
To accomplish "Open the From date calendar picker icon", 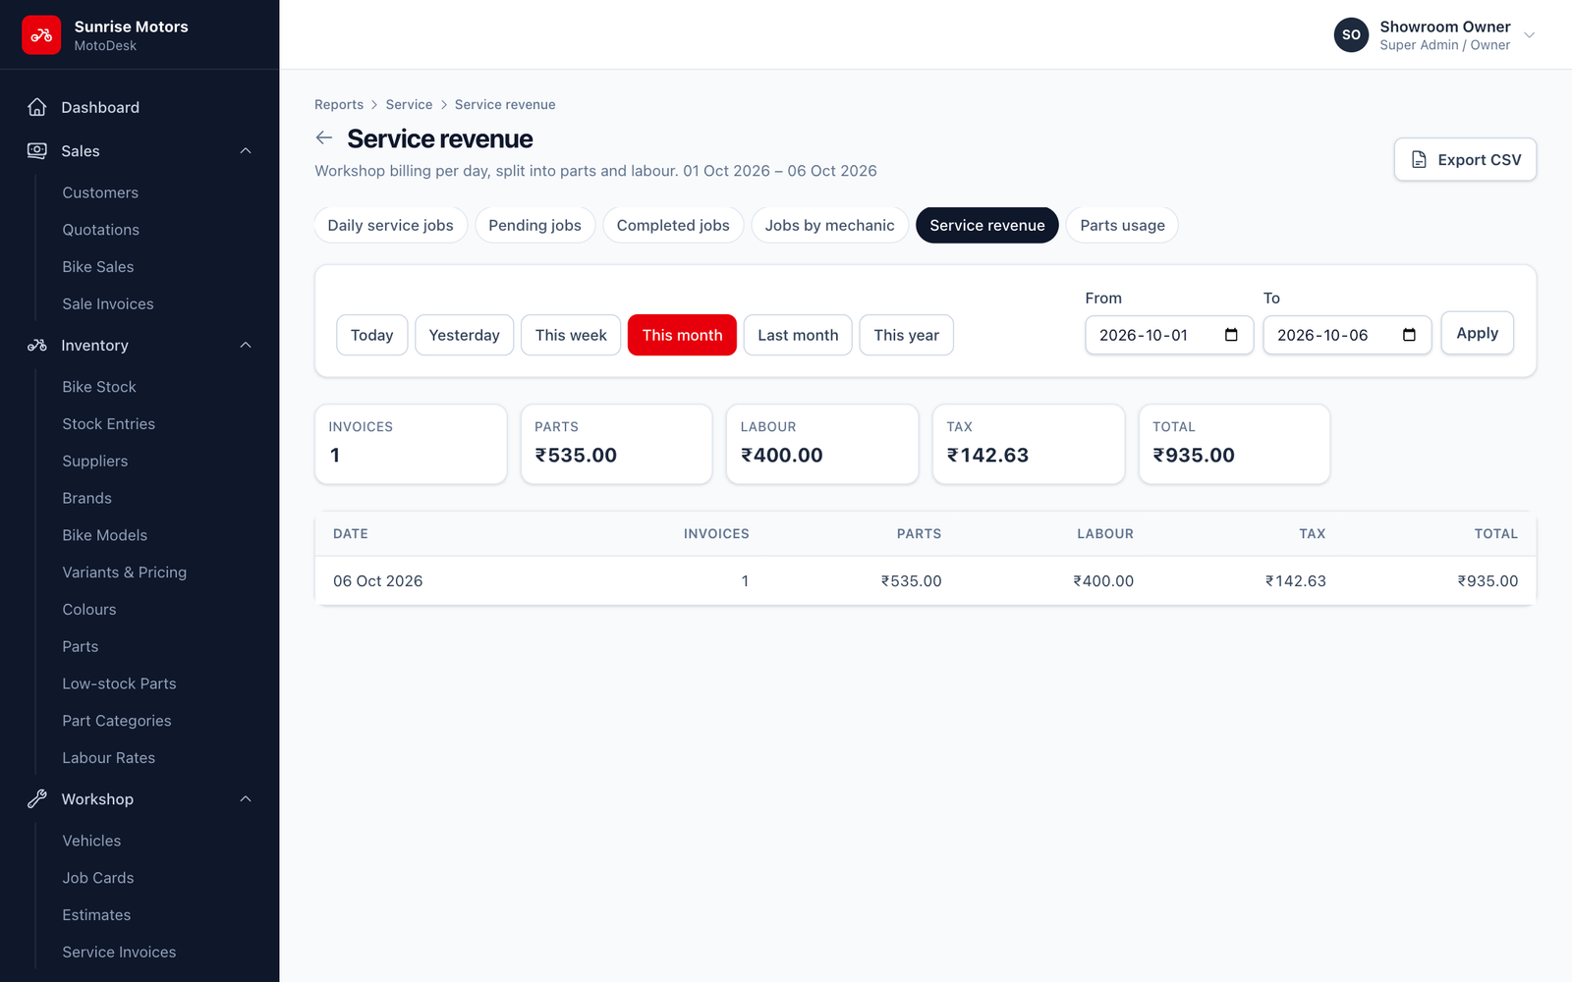I will (x=1231, y=335).
